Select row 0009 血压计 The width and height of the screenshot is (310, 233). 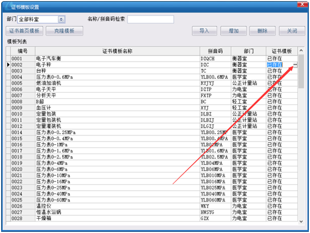[x=152, y=108]
